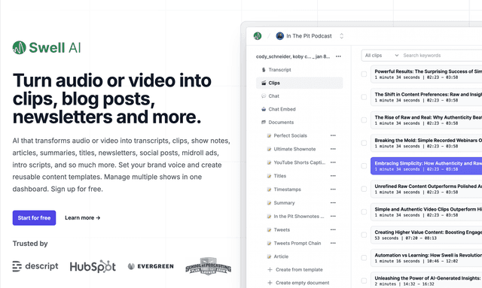
Task: Check the Creating Higher Value Content checkbox
Action: (364, 235)
